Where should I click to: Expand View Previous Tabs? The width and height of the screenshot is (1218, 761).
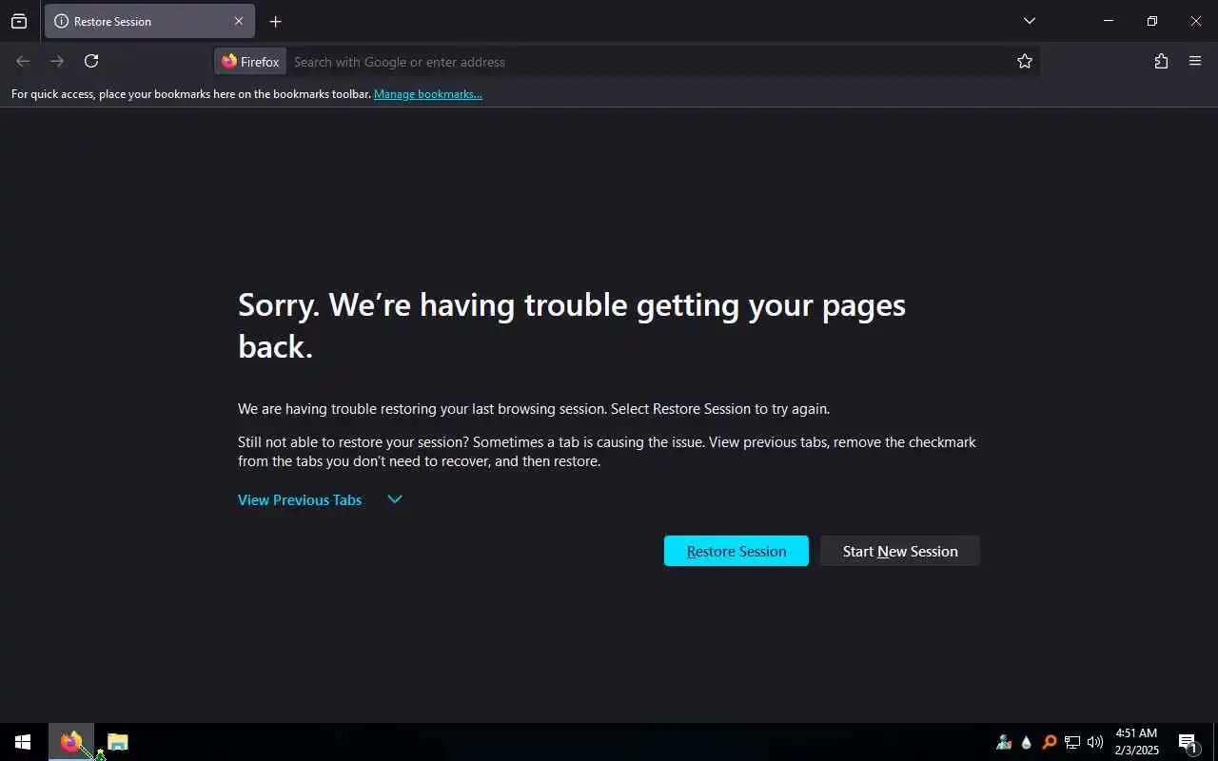click(300, 499)
